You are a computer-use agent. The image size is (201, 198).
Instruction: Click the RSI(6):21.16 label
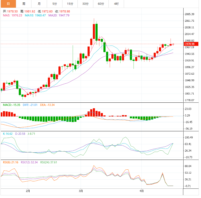pyautogui.click(x=11, y=162)
